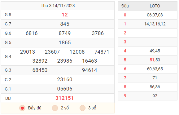The height and width of the screenshot is (115, 179).
Task: Click G.4 number 29013
Action: (x=27, y=52)
